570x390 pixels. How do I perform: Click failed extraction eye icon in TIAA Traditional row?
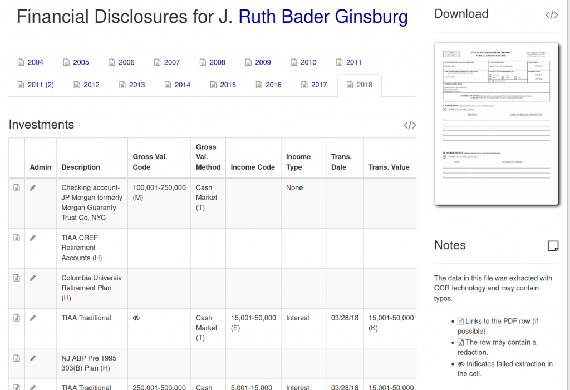[136, 318]
